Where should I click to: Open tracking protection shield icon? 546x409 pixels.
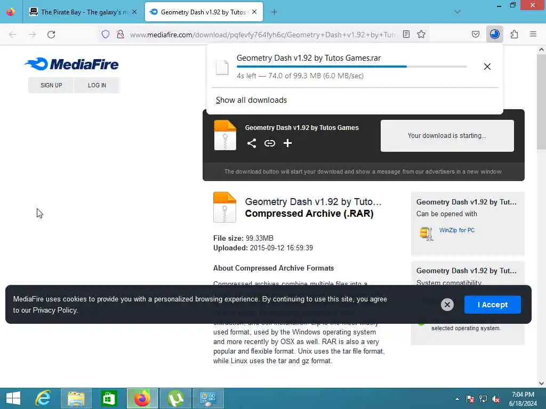pyautogui.click(x=106, y=35)
